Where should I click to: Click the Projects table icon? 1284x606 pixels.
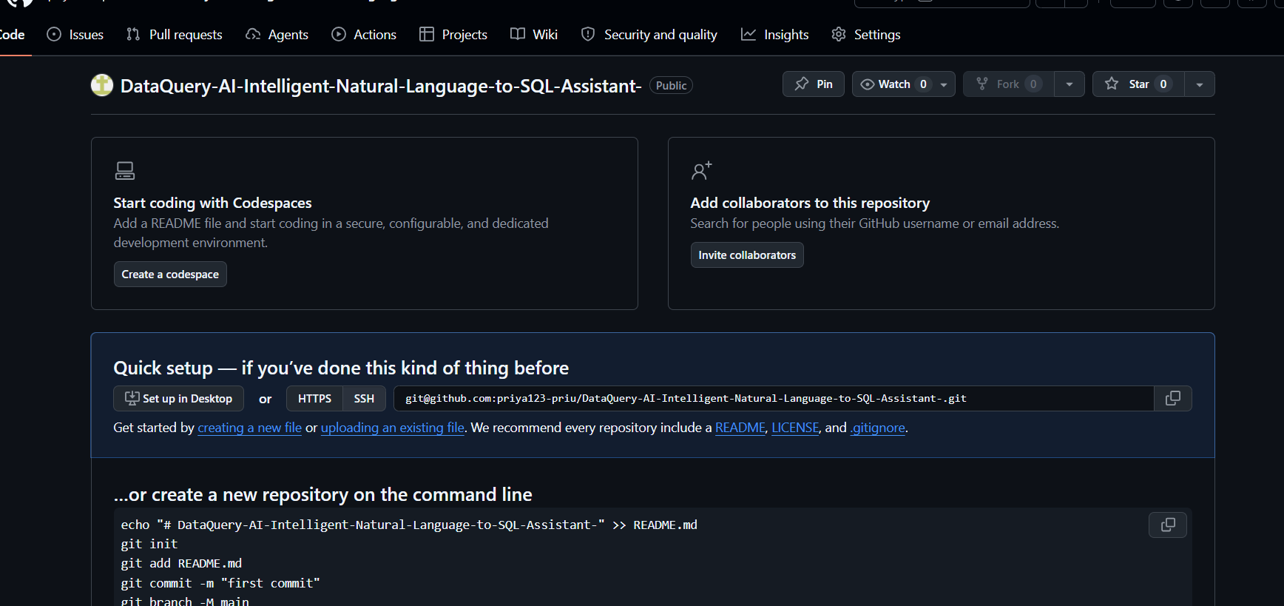click(x=427, y=34)
